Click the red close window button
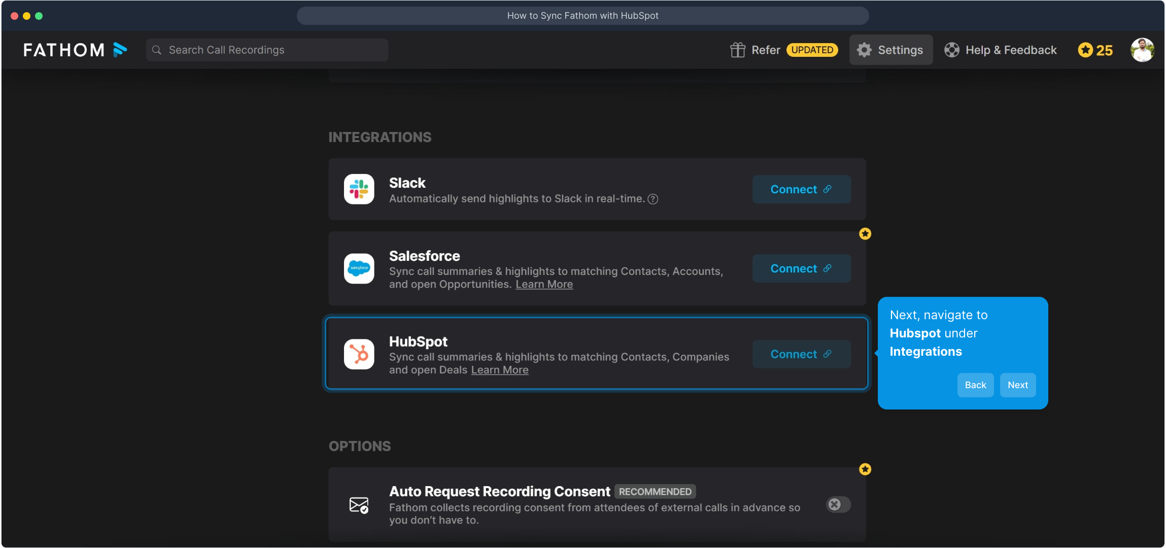Screen dimensions: 1166x548 pos(15,16)
